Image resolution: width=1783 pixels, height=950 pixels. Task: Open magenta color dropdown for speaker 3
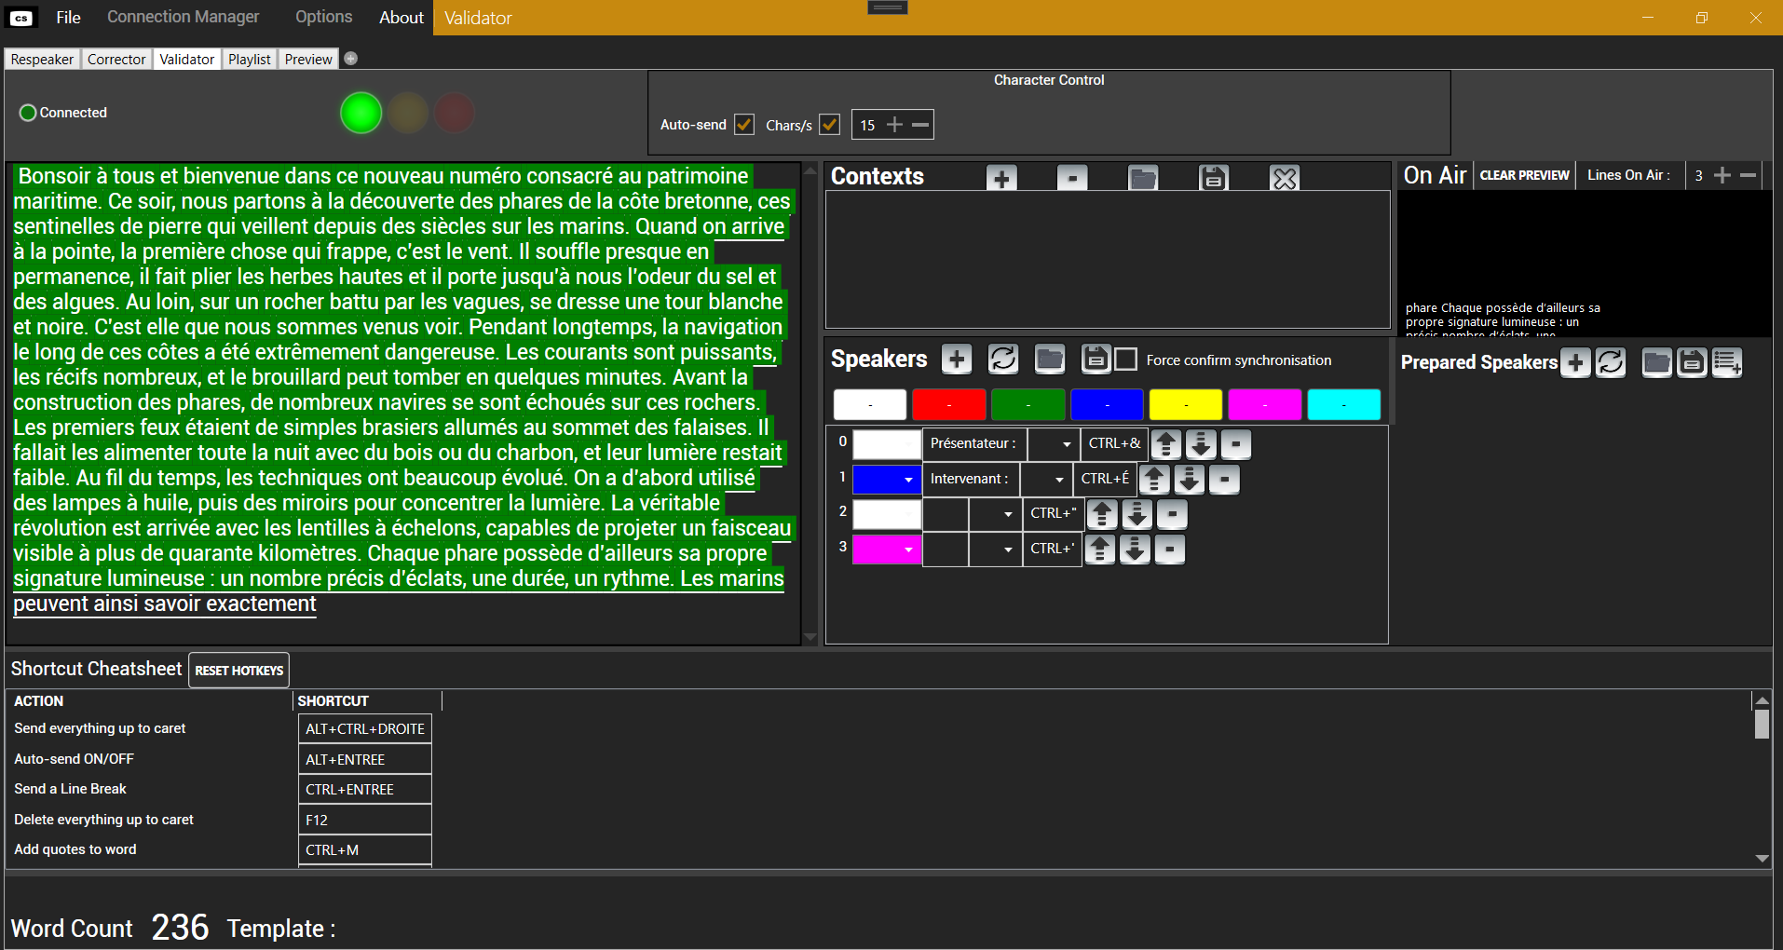pyautogui.click(x=887, y=550)
